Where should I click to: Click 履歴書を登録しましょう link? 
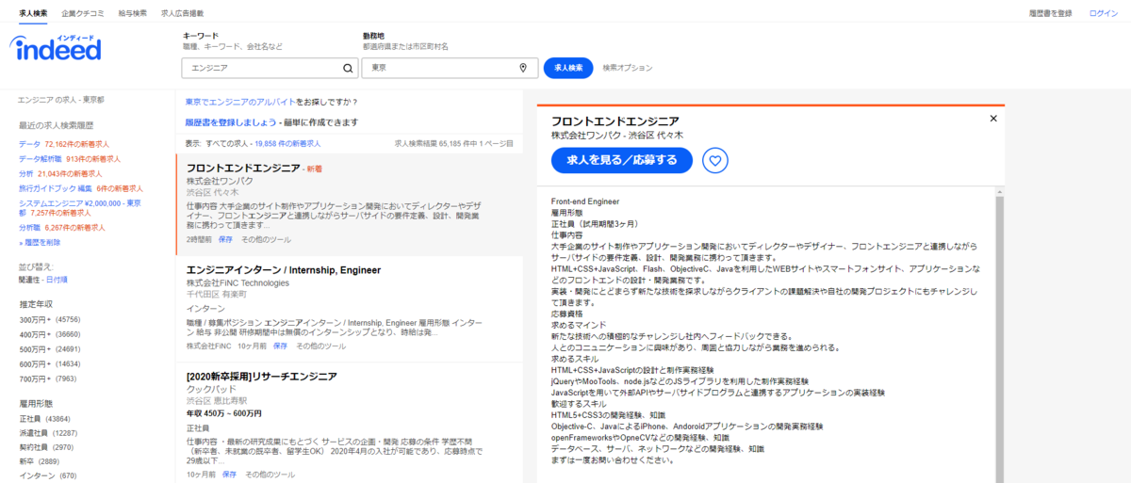(231, 122)
